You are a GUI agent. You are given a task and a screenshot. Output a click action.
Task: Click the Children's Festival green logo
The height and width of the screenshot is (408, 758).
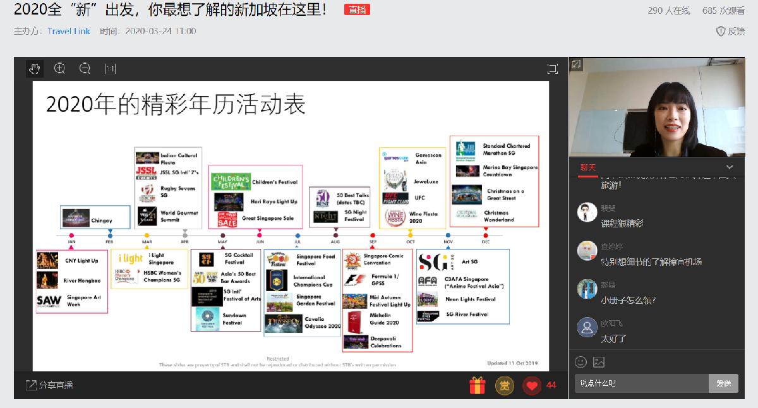point(231,182)
